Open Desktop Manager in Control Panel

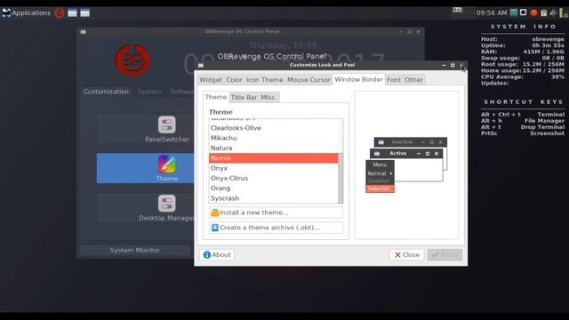pos(166,207)
